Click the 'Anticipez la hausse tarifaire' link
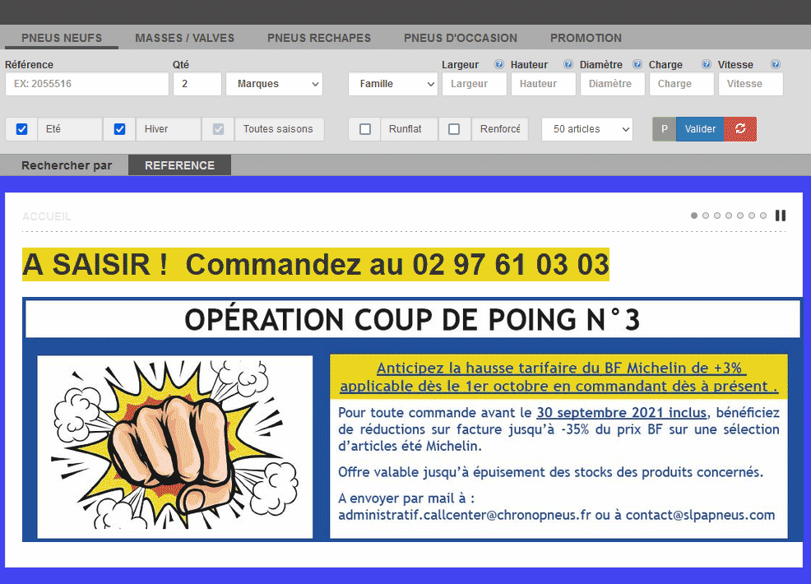 [559, 377]
